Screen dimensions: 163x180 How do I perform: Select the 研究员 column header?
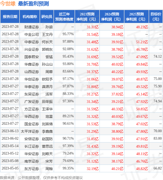[47, 16]
